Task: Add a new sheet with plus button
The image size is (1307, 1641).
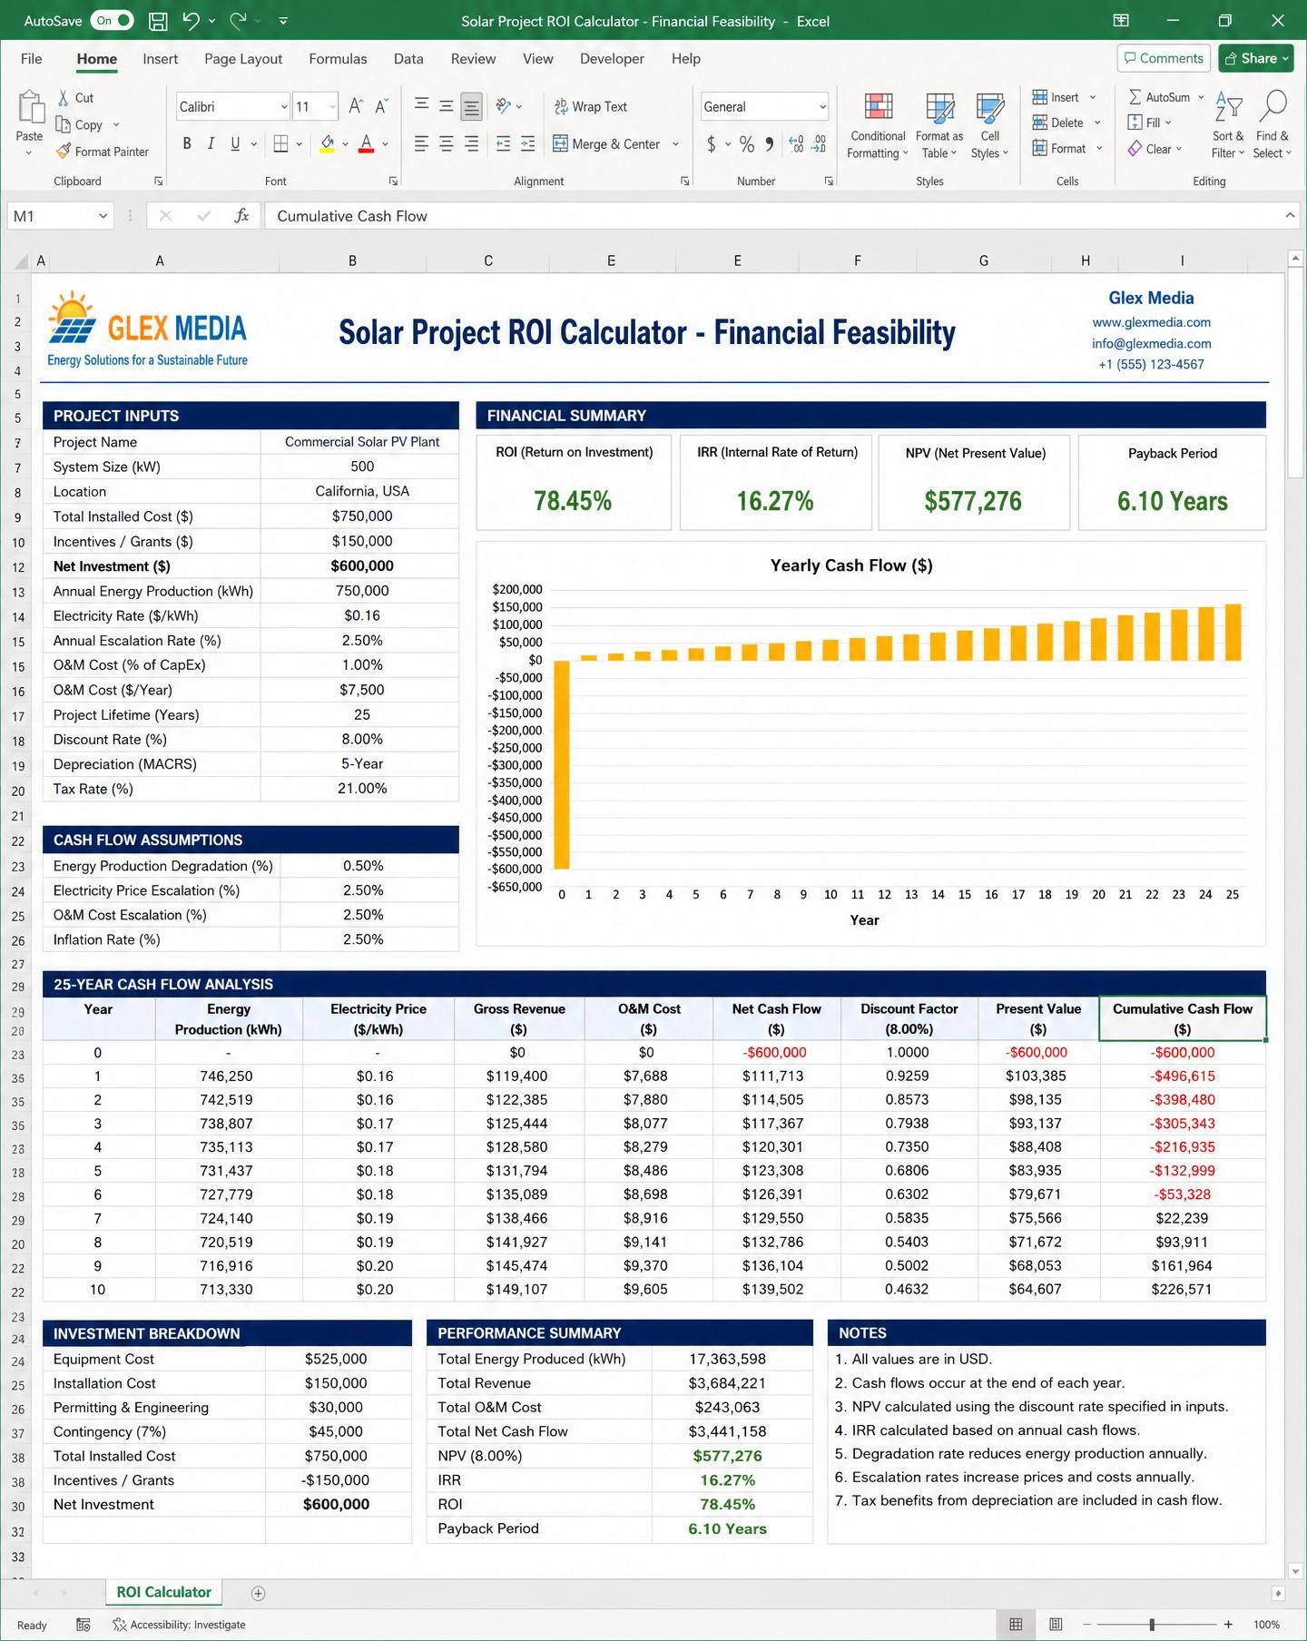Action: click(258, 1593)
